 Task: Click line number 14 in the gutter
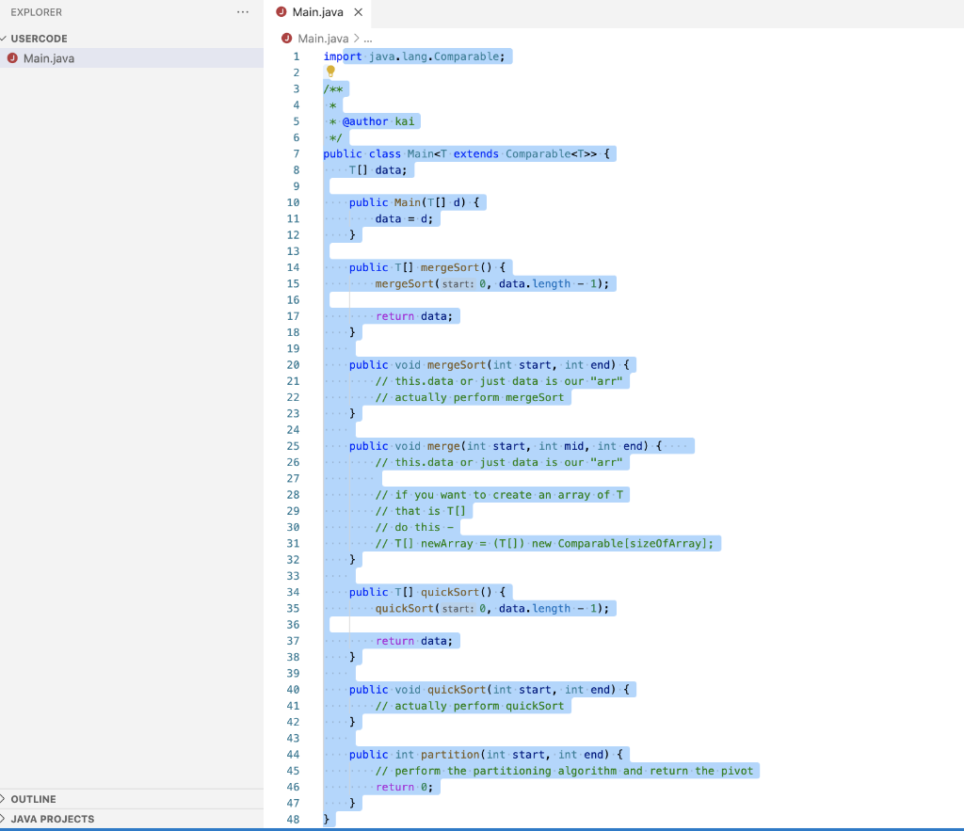(294, 267)
